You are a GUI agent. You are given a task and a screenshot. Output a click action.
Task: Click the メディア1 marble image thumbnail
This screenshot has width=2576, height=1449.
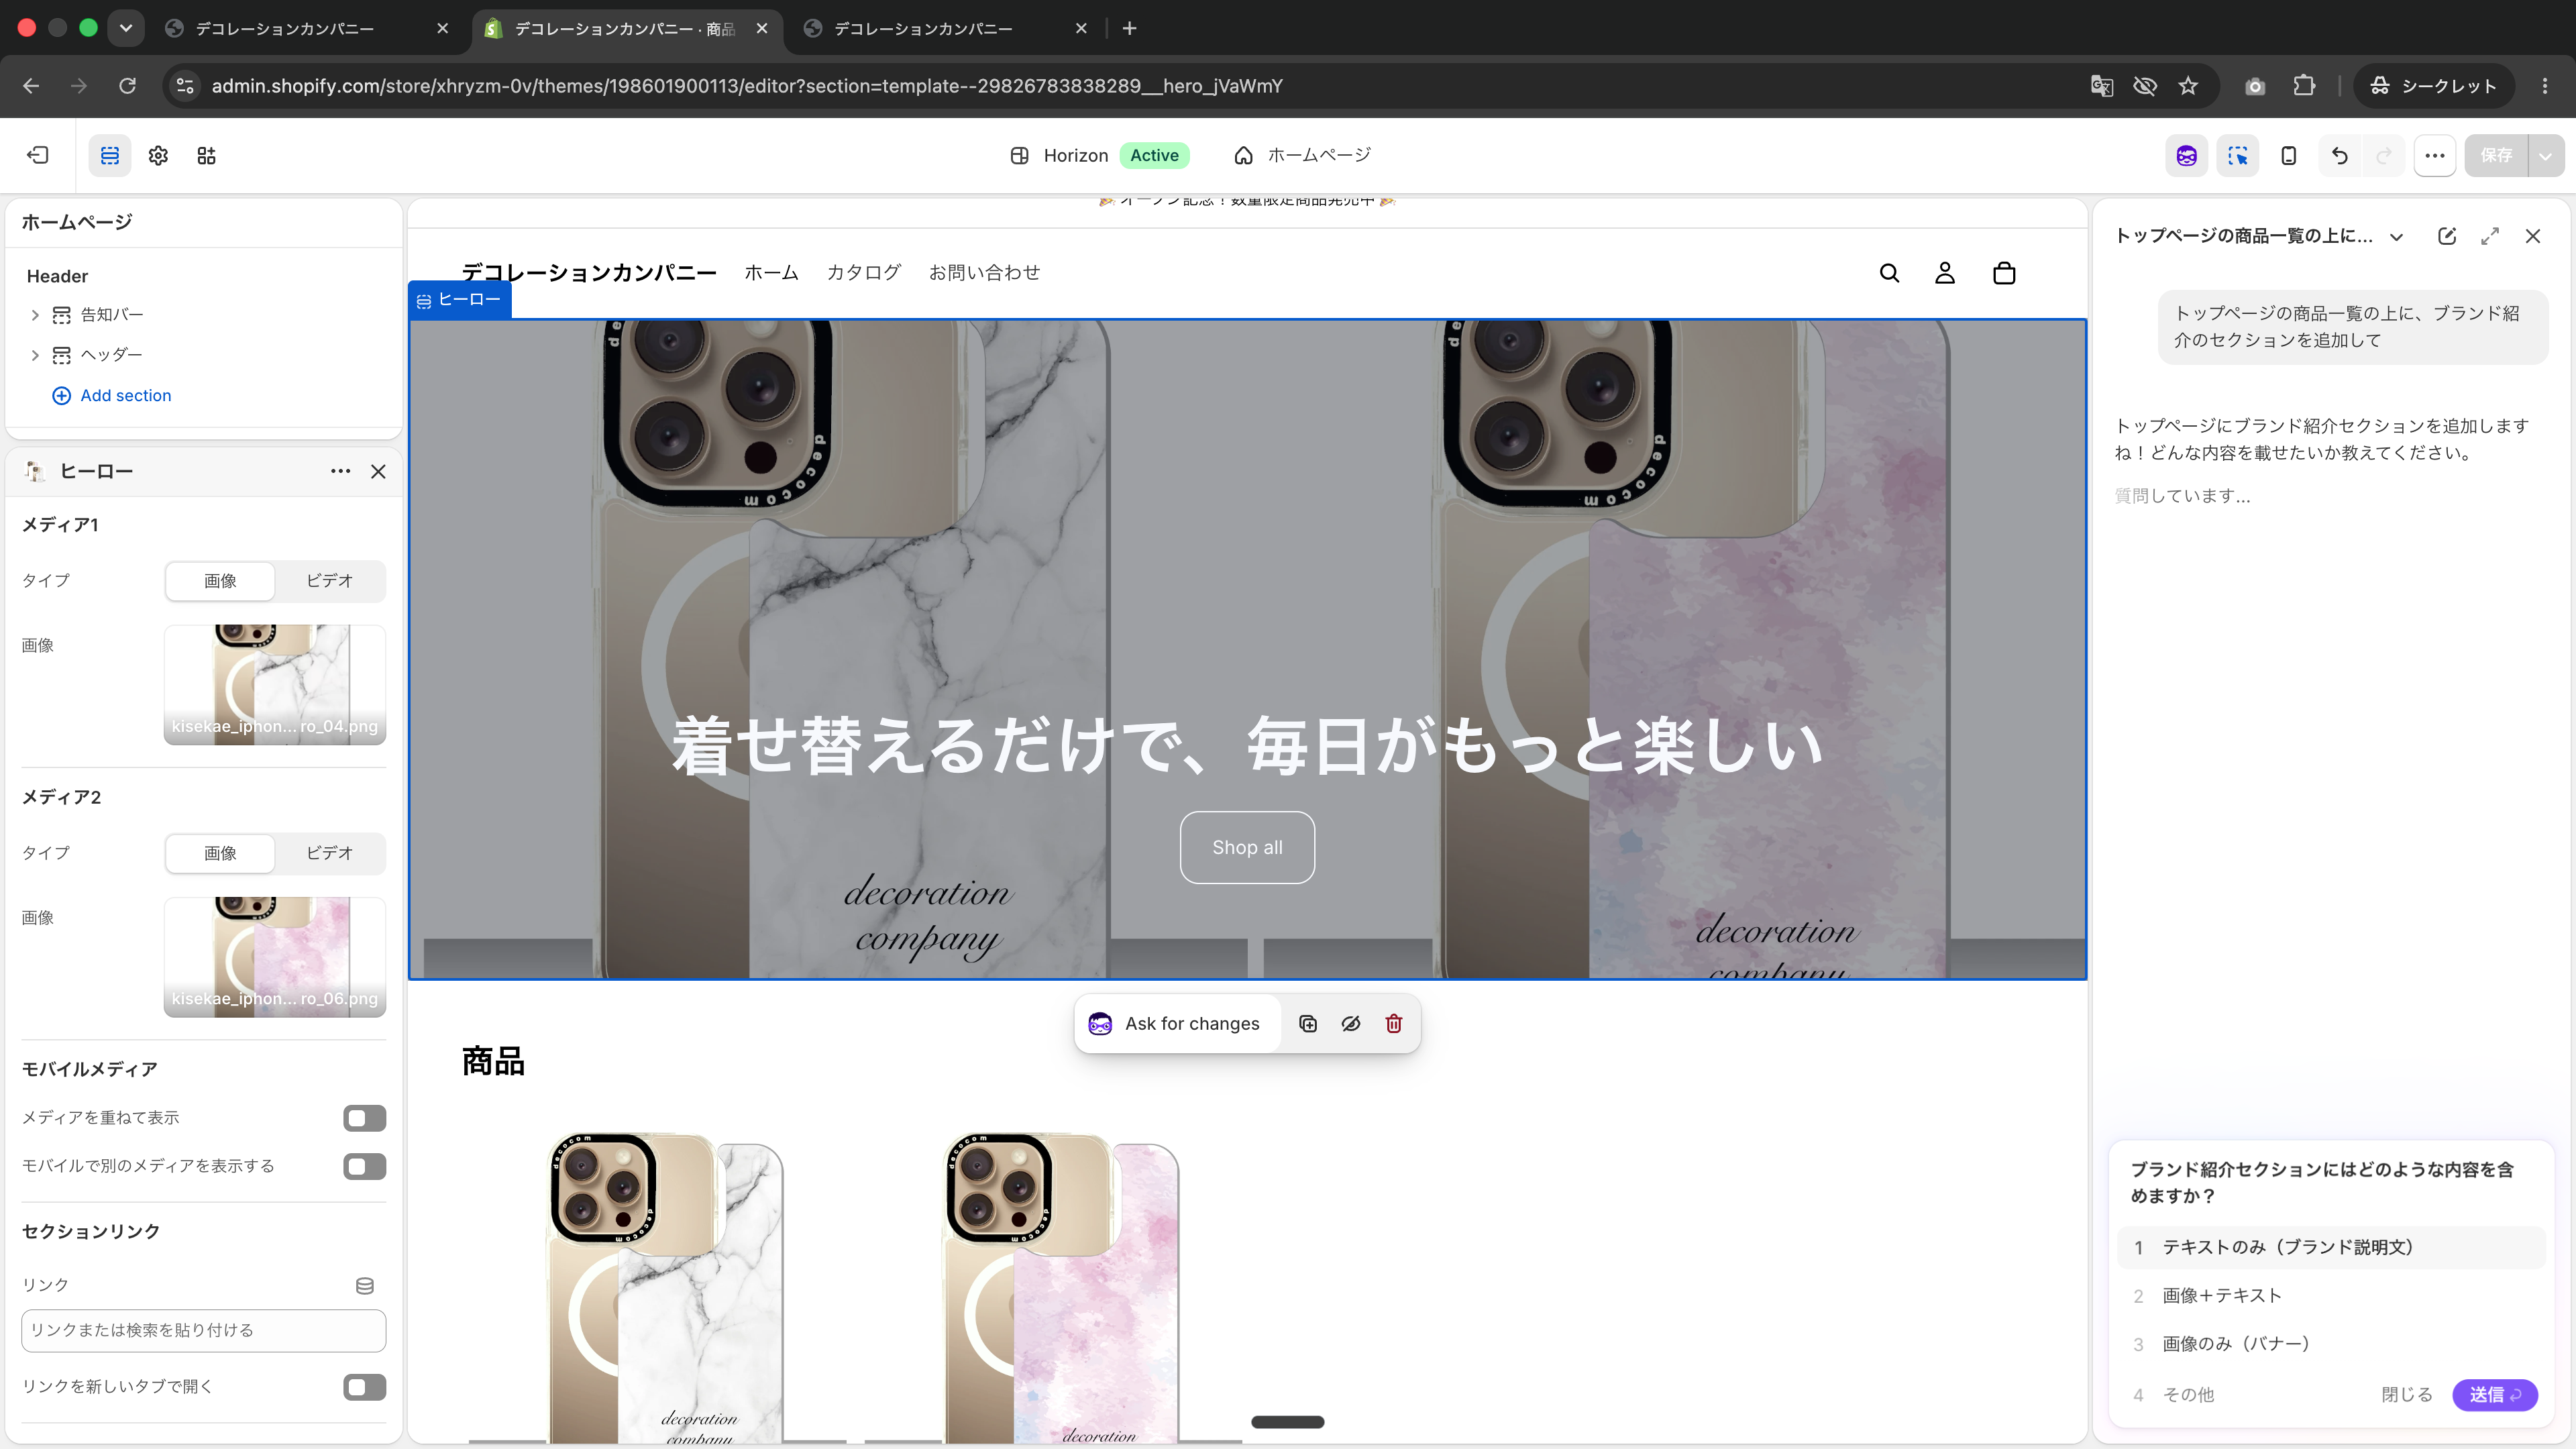pos(275,685)
